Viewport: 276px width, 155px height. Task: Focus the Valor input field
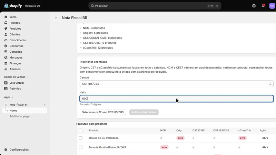pyautogui.click(x=177, y=99)
